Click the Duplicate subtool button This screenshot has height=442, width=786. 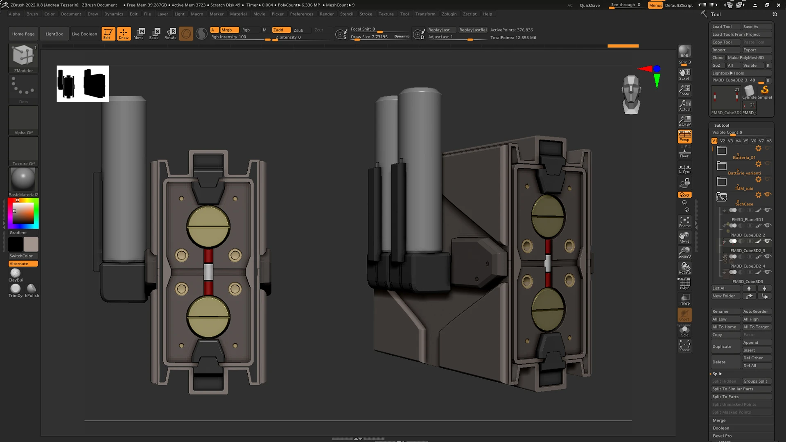(725, 346)
